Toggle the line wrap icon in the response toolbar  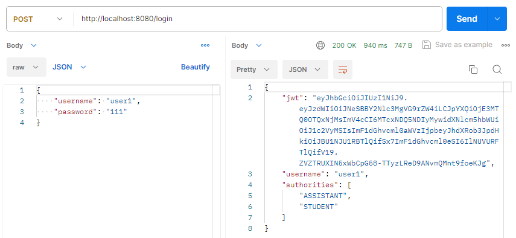tap(343, 69)
